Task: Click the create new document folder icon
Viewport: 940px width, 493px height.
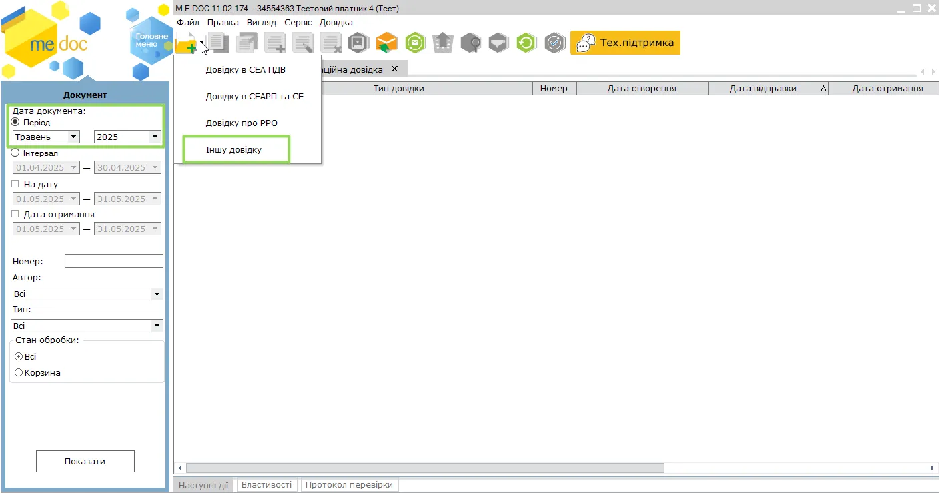Action: click(x=187, y=43)
